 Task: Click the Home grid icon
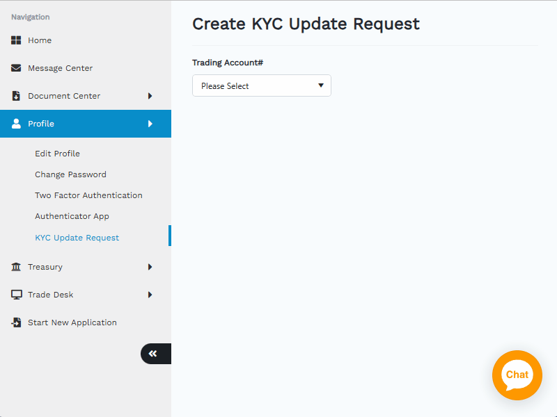(16, 40)
